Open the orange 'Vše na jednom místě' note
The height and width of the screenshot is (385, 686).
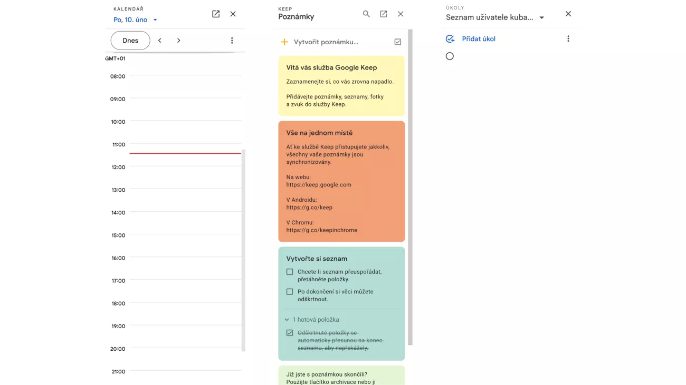tap(341, 181)
